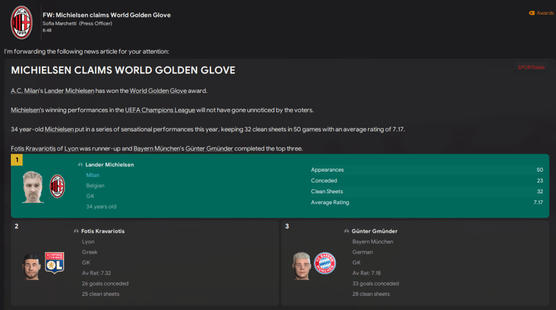556x310 pixels.
Task: Click the info icon beside Lander Michielsen's name
Action: [80, 165]
